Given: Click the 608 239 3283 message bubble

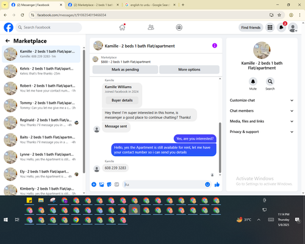Looking at the screenshot, I should pos(115,168).
